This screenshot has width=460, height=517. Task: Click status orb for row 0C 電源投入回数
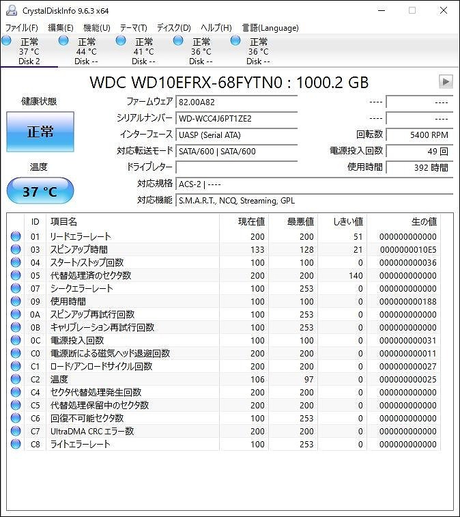[x=16, y=340]
